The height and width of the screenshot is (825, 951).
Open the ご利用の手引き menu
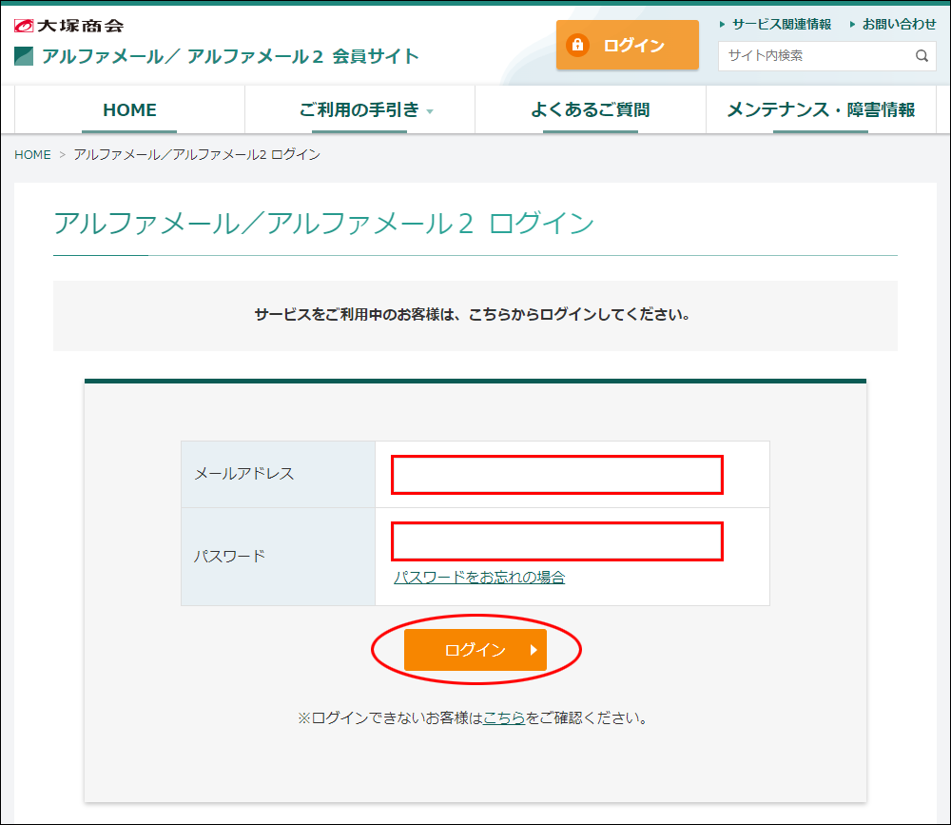coord(359,109)
